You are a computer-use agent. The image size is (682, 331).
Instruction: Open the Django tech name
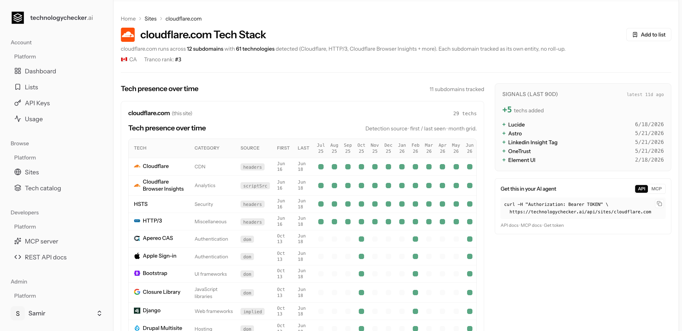(x=152, y=310)
